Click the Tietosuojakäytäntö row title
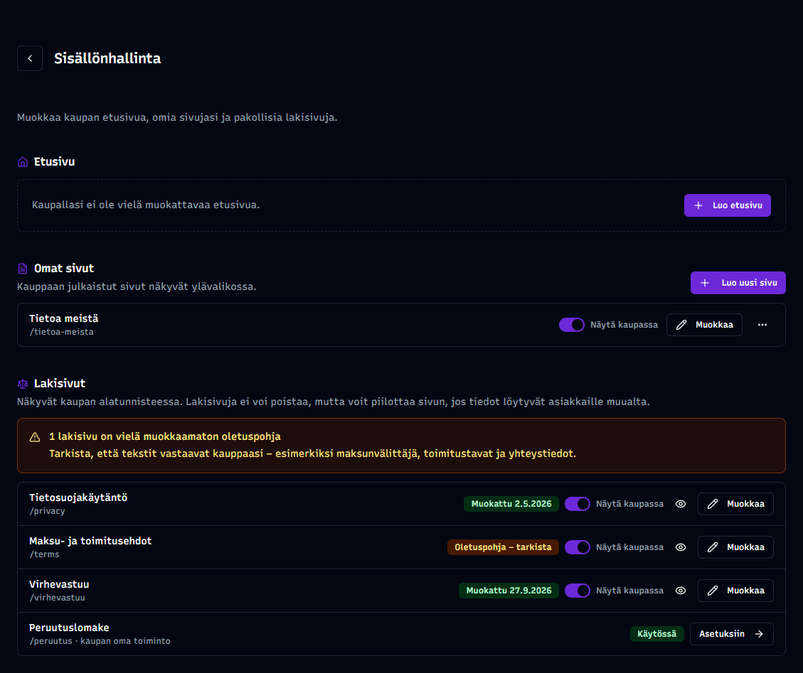This screenshot has height=673, width=803. (x=78, y=498)
